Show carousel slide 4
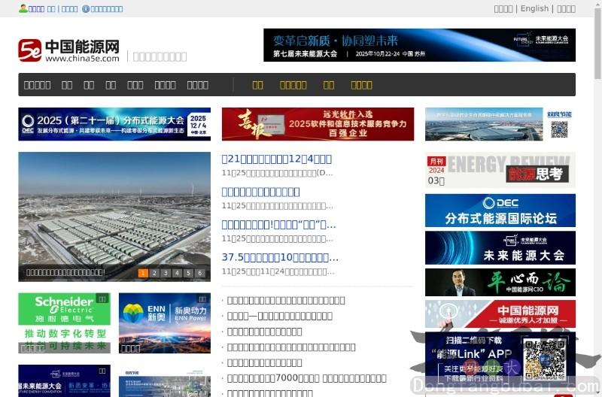The image size is (602, 397). [177, 273]
